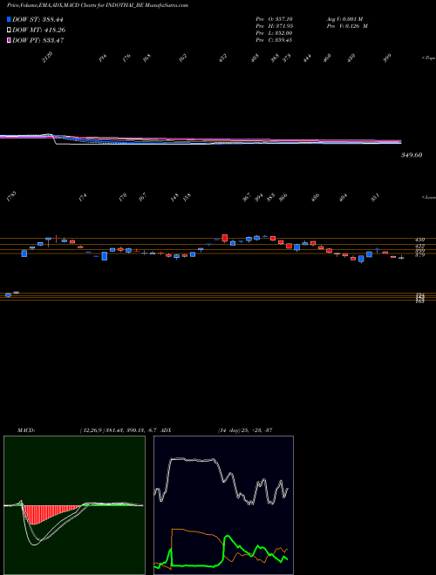436x575 pixels.
Task: Click the MACD (12,26,9) values text
Action: click(119, 430)
